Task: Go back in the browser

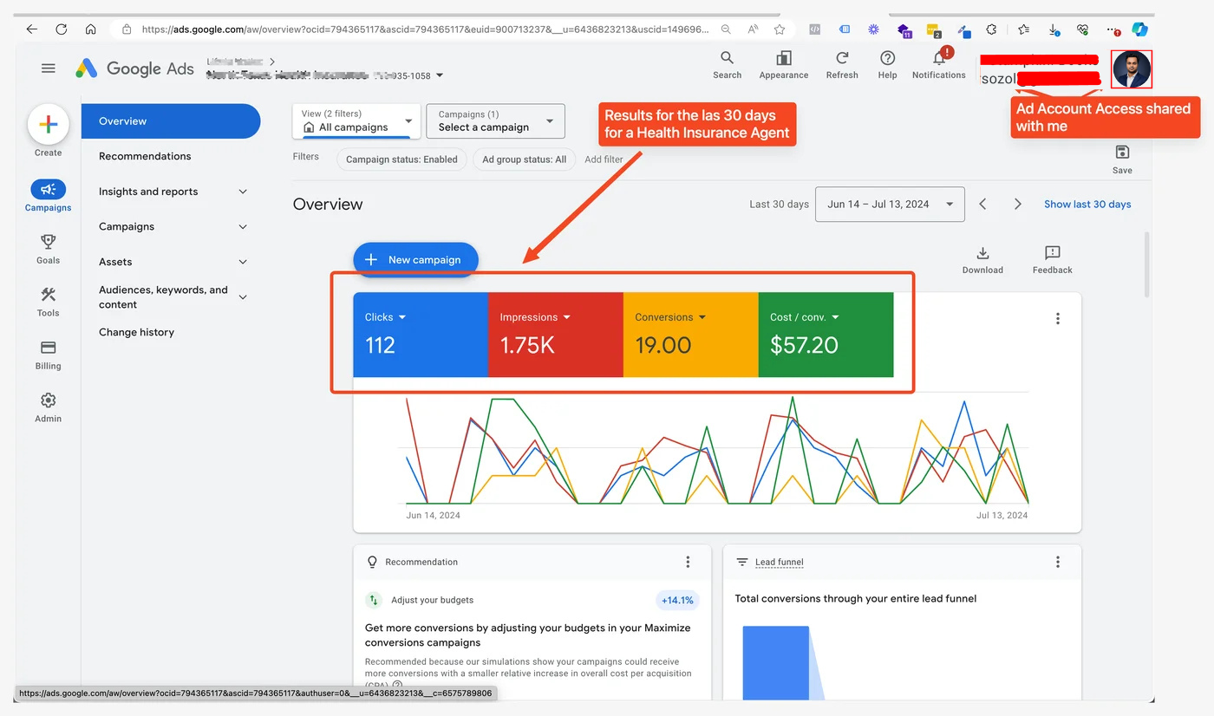Action: 32,29
